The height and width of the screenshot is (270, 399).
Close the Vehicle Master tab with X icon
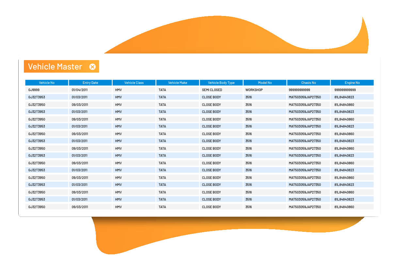click(x=92, y=67)
